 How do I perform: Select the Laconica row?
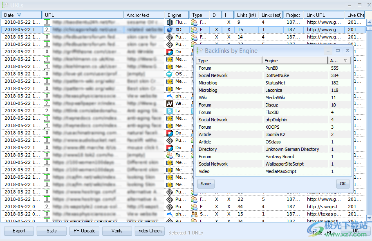274,91
